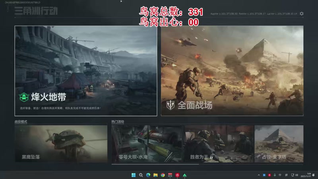Click the 烽火地带 description subtitle text
Viewport: 318px width, 179px height.
pos(60,108)
